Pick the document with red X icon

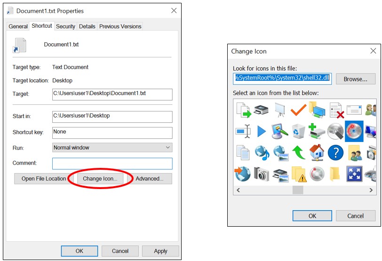[x=336, y=111]
